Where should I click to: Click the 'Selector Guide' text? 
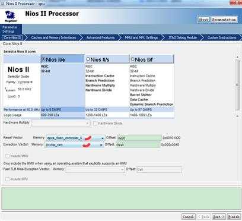coord(18,77)
